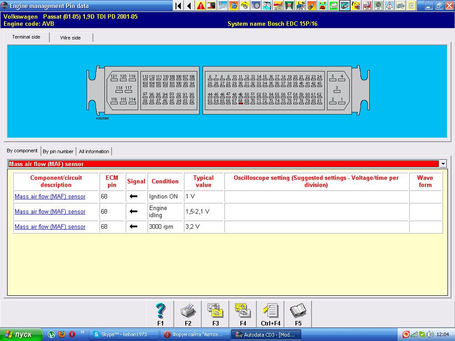Image resolution: width=455 pixels, height=341 pixels.
Task: Select the Terminal side tab
Action: (x=26, y=37)
